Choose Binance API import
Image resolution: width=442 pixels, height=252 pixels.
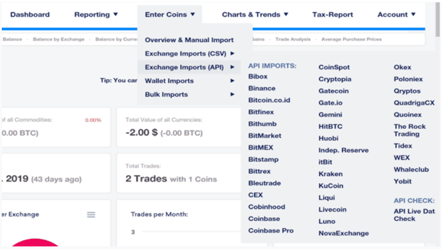(x=262, y=88)
